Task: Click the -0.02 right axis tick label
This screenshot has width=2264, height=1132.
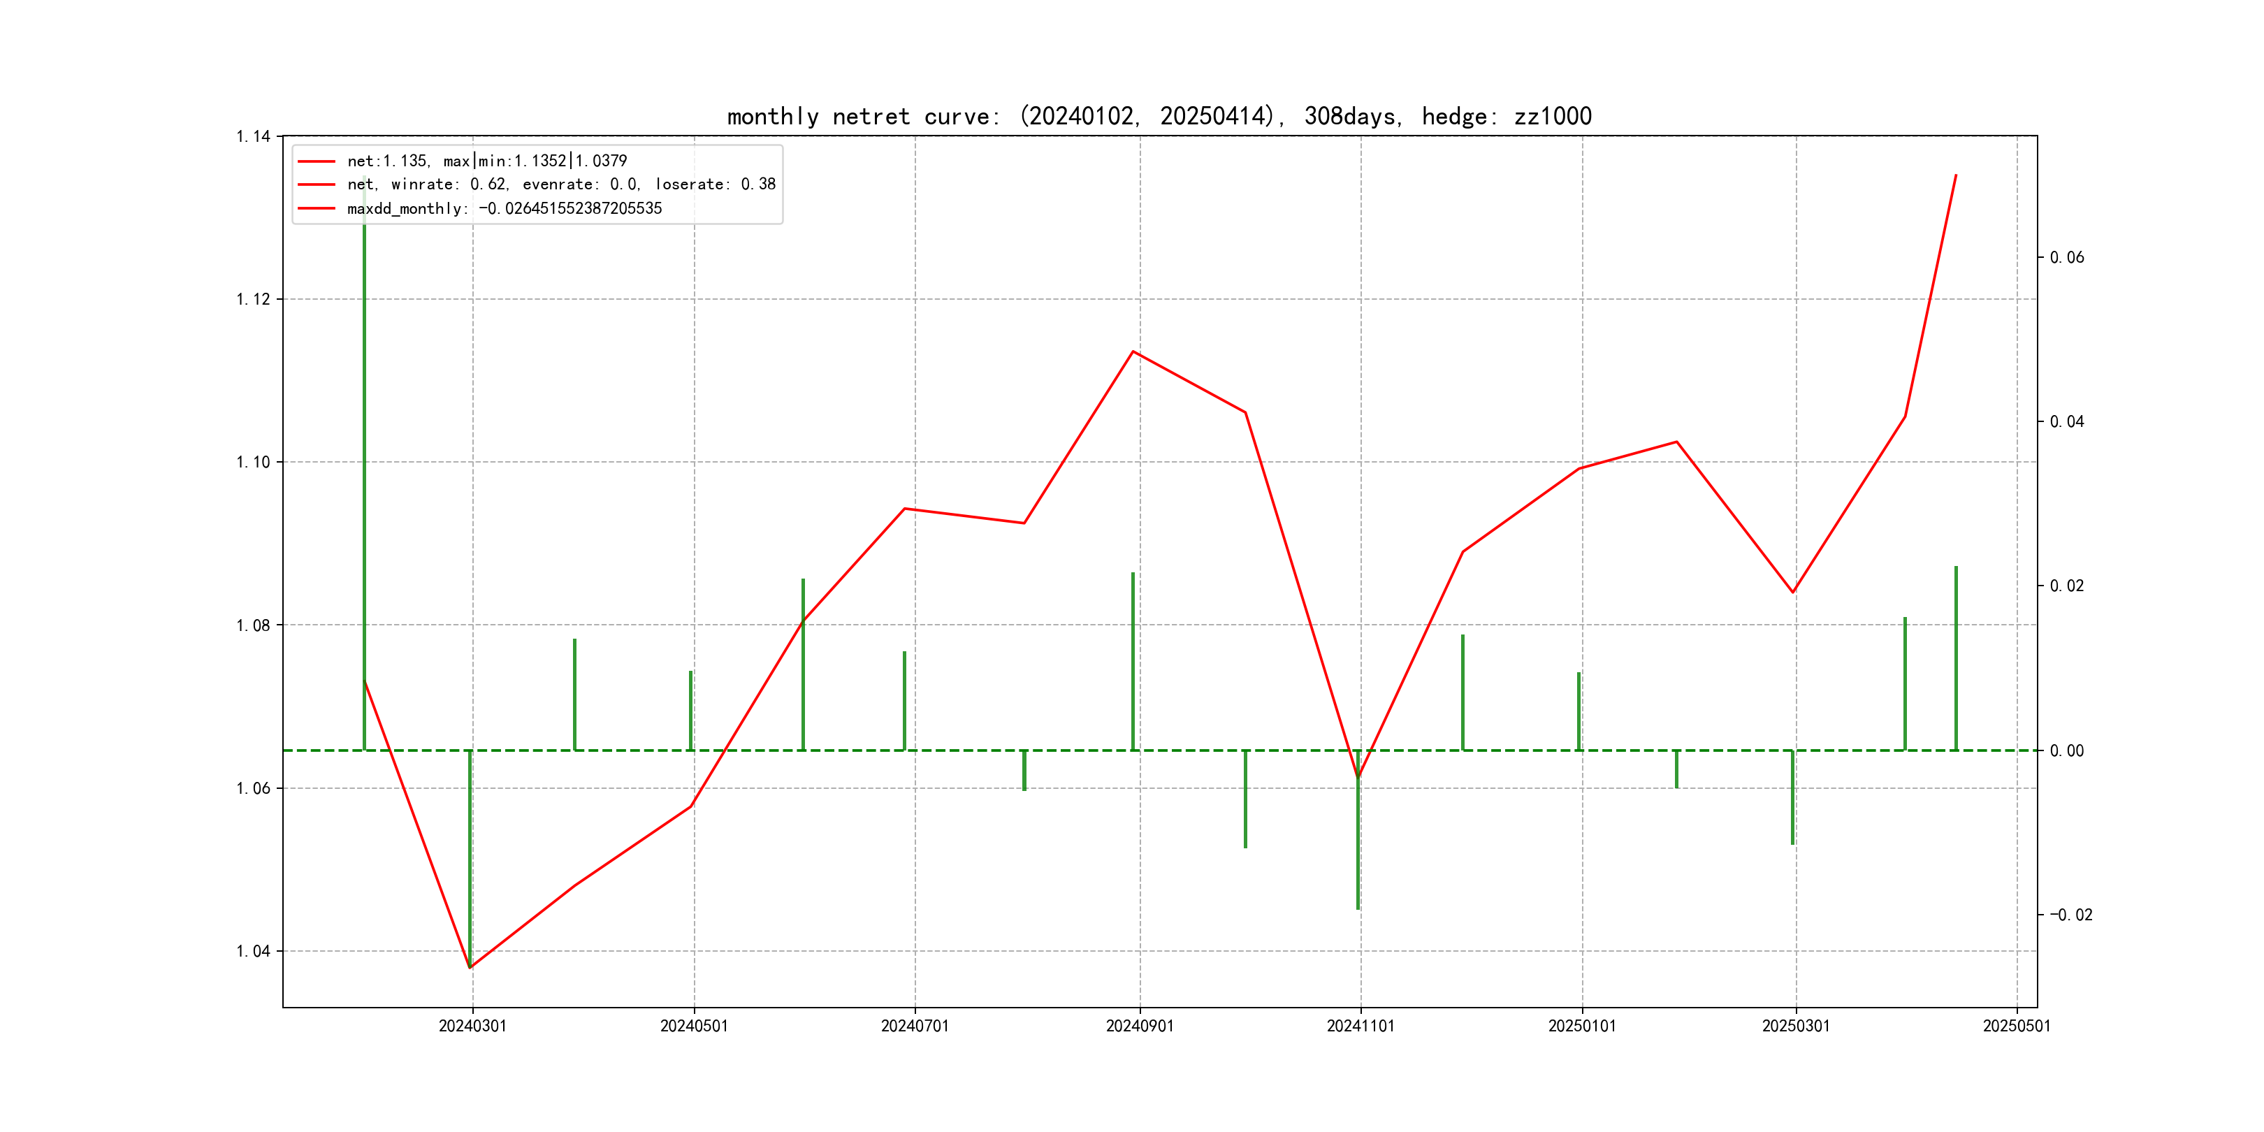Action: tap(2070, 915)
